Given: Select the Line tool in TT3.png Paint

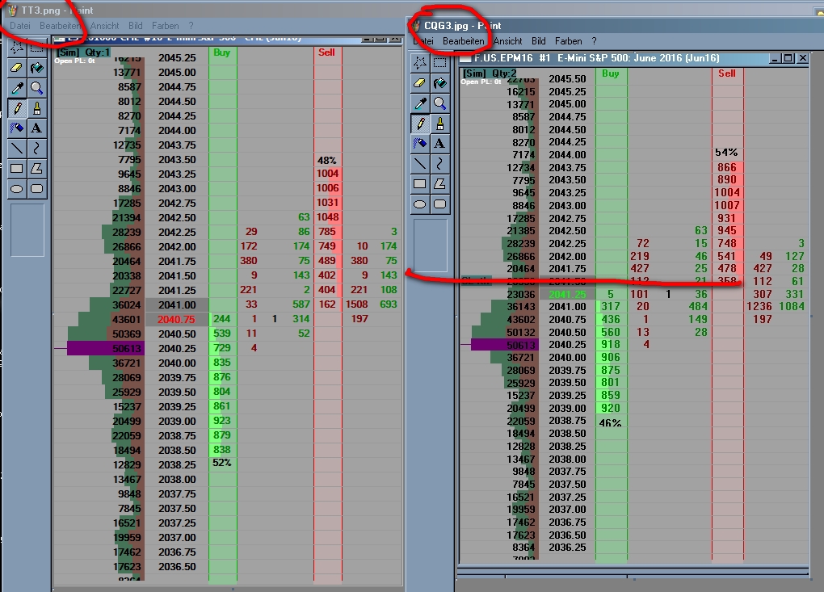Looking at the screenshot, I should [x=17, y=149].
